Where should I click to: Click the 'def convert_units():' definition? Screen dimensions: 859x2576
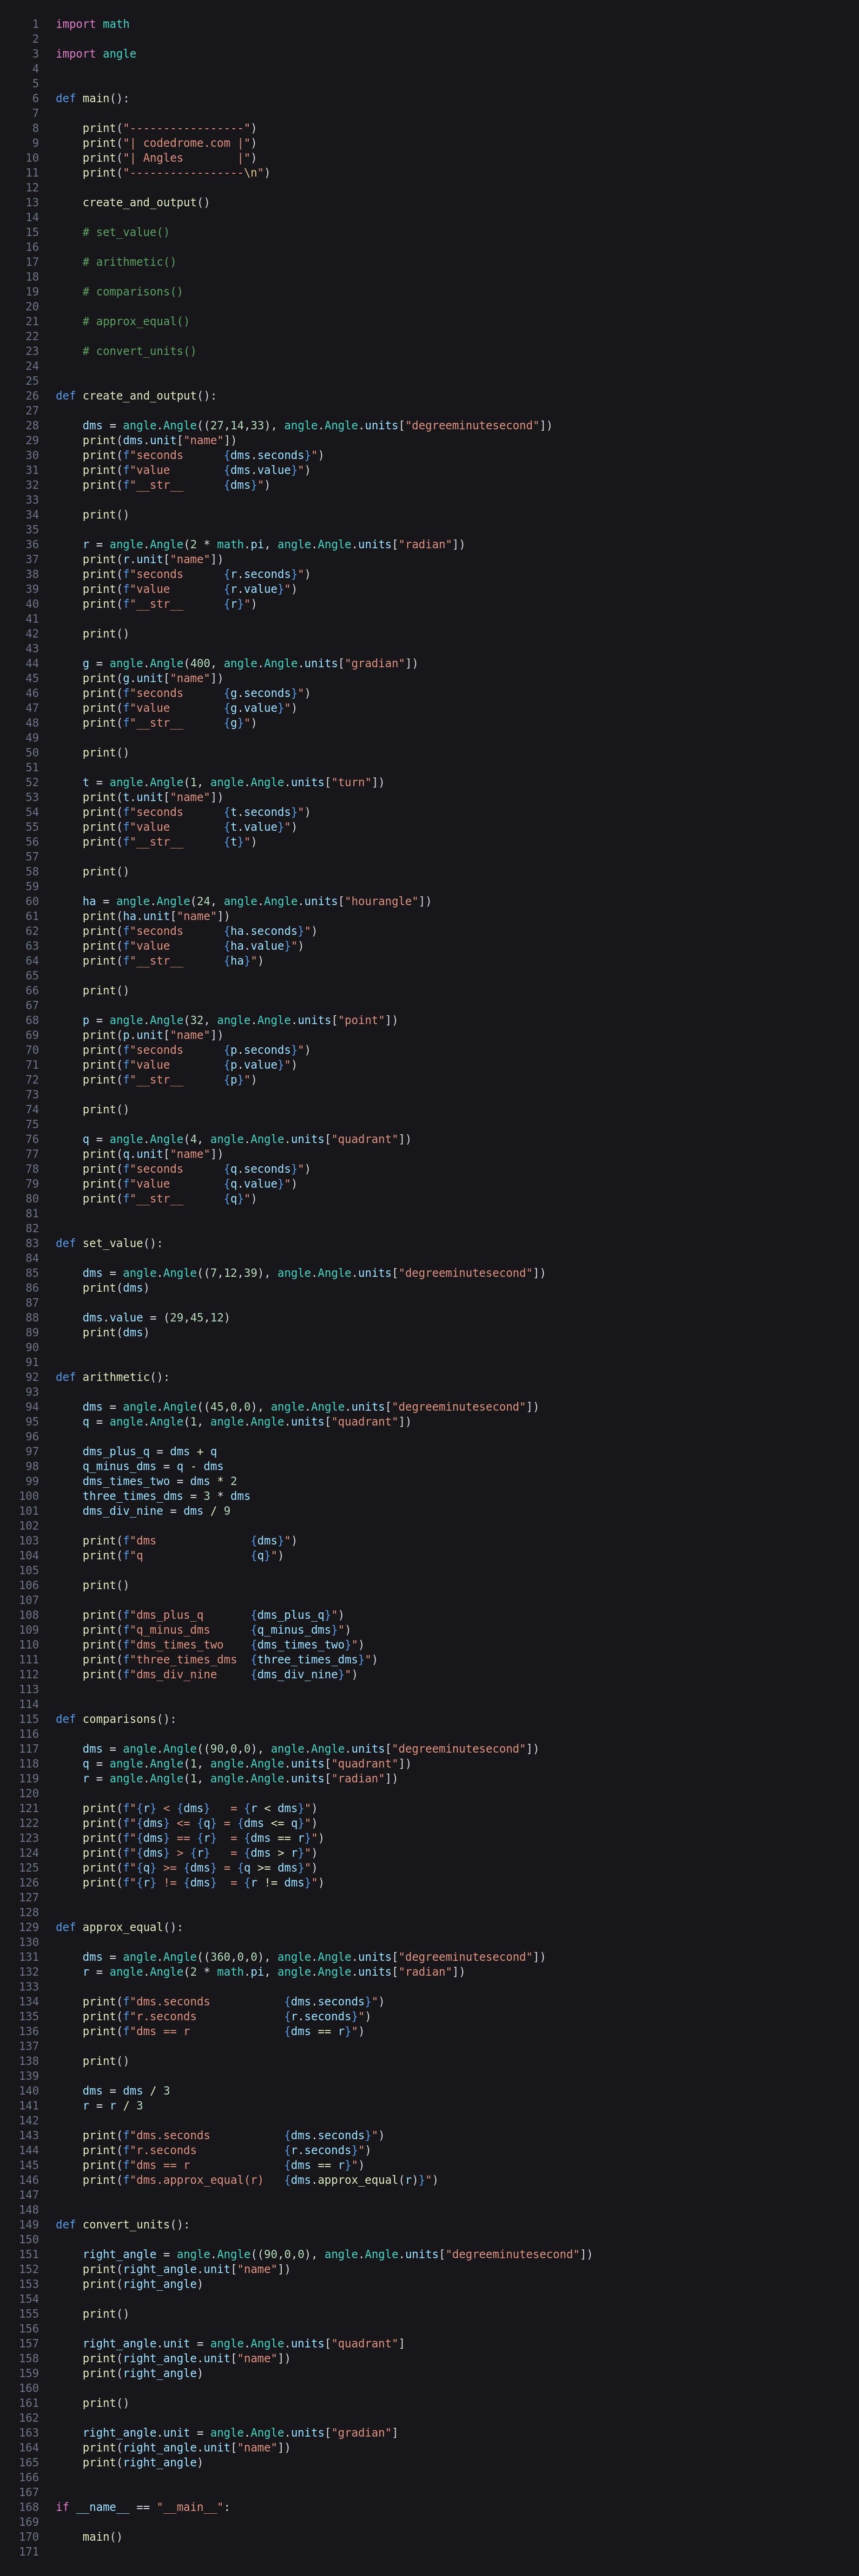point(123,2225)
